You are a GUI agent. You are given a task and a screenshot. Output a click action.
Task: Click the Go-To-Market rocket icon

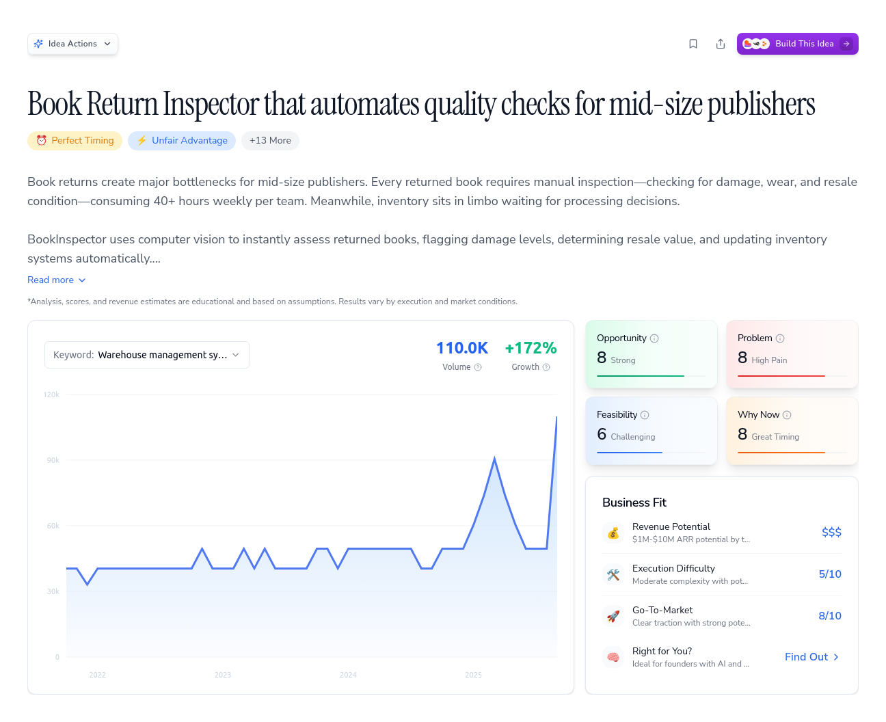[613, 615]
